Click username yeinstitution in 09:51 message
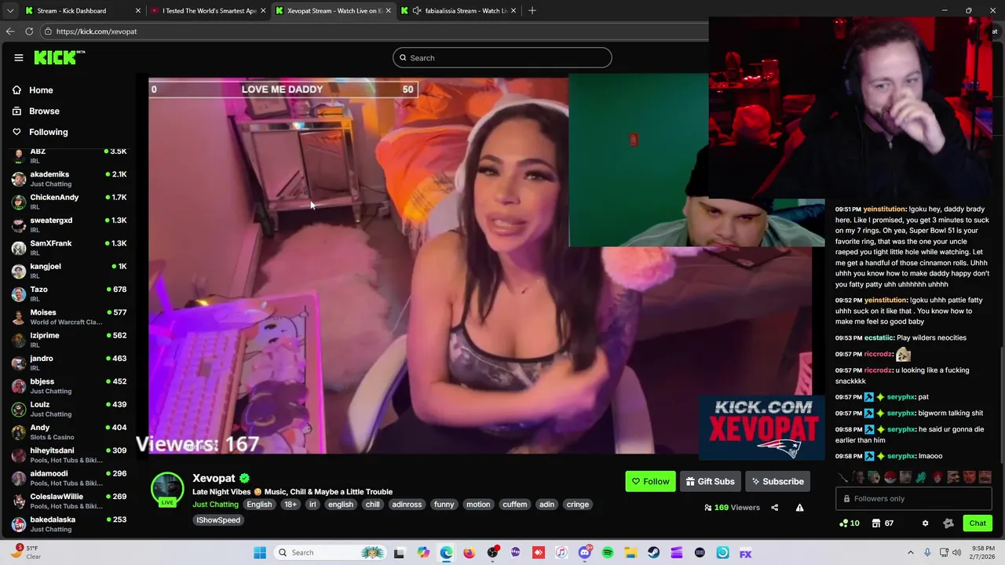The width and height of the screenshot is (1005, 565). point(885,210)
